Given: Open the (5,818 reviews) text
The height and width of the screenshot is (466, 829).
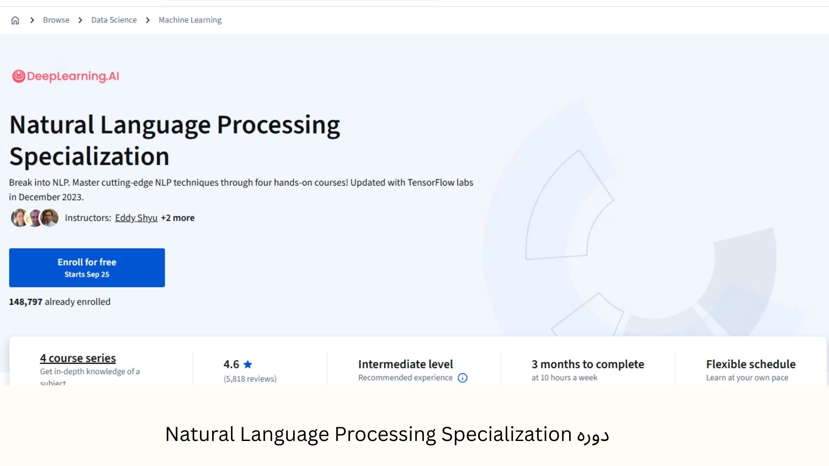Looking at the screenshot, I should 250,378.
